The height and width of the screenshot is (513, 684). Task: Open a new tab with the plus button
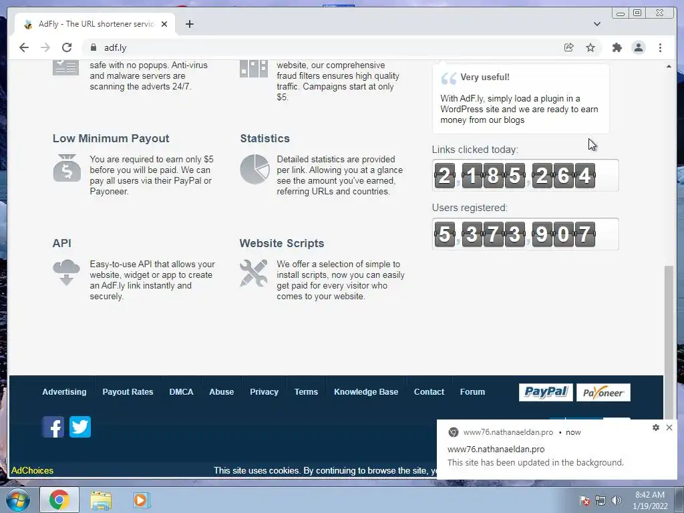(x=189, y=24)
